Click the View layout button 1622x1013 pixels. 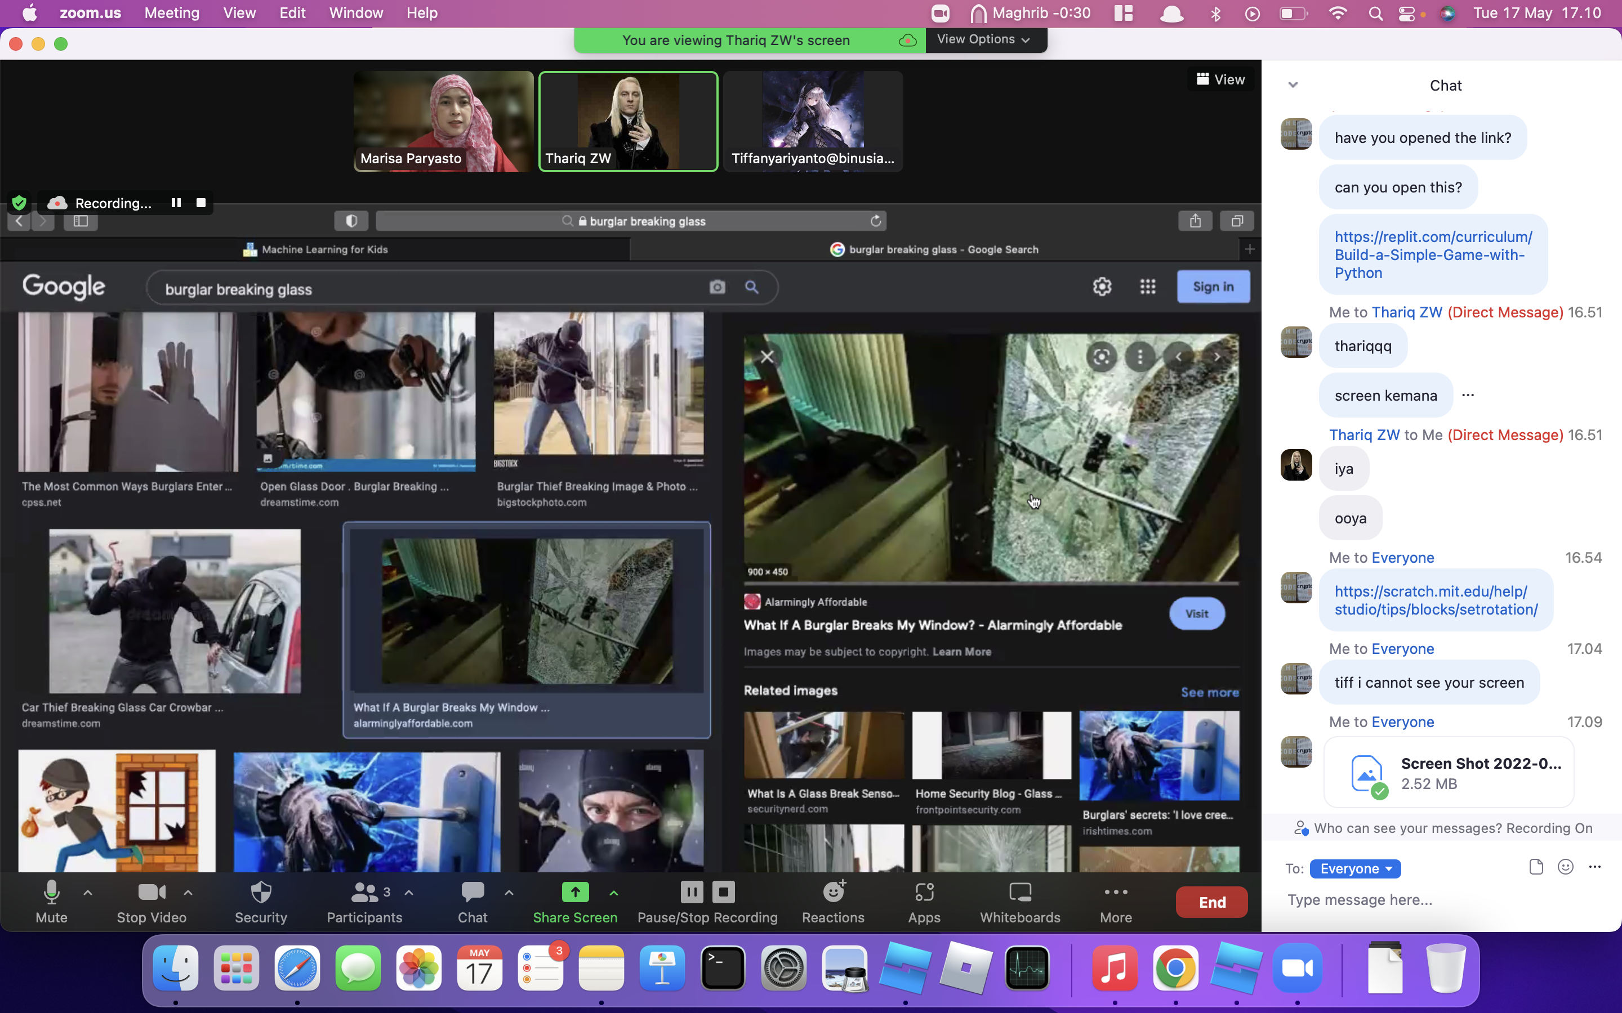tap(1220, 79)
